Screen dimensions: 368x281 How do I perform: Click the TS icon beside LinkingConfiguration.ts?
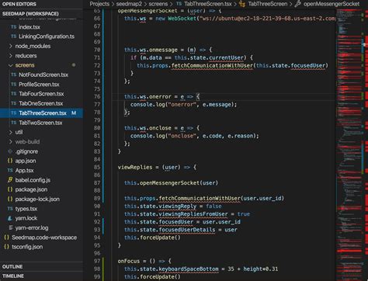[14, 36]
